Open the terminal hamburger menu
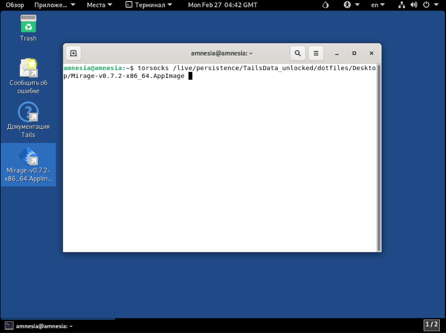The width and height of the screenshot is (446, 333). pyautogui.click(x=316, y=53)
